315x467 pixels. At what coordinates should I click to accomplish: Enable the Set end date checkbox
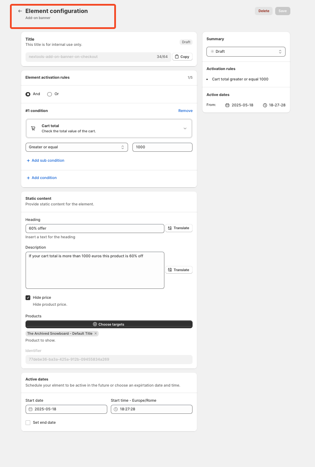click(28, 422)
